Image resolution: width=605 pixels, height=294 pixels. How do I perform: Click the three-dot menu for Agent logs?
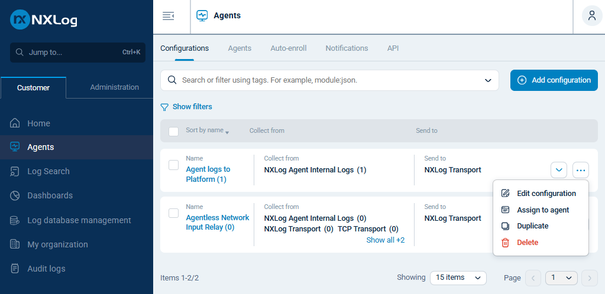[x=581, y=170]
